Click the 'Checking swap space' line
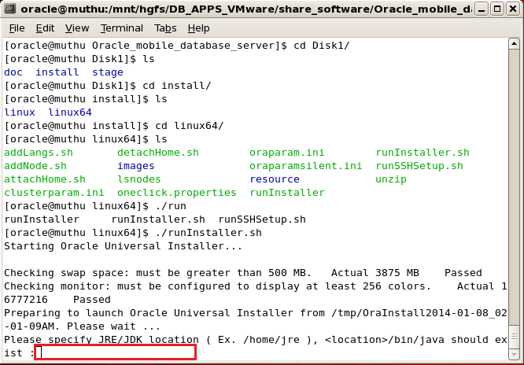Image resolution: width=524 pixels, height=365 pixels. (x=243, y=273)
